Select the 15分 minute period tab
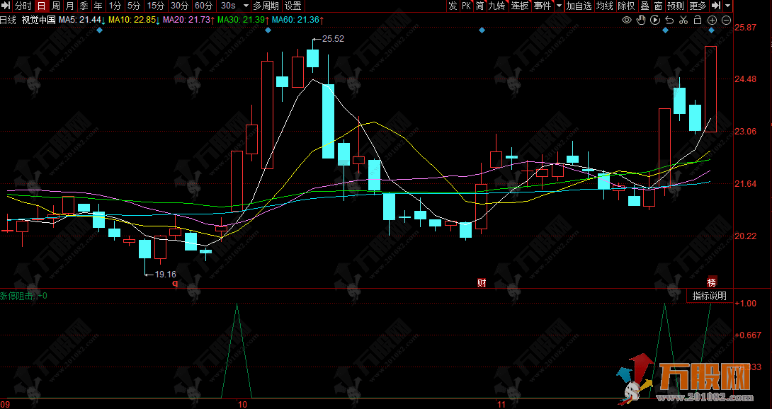Viewport: 772px width, 409px height. [x=155, y=6]
